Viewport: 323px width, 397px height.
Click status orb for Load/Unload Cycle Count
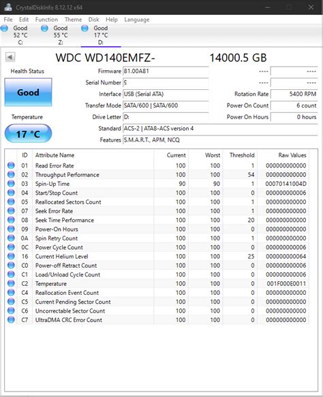coord(11,274)
